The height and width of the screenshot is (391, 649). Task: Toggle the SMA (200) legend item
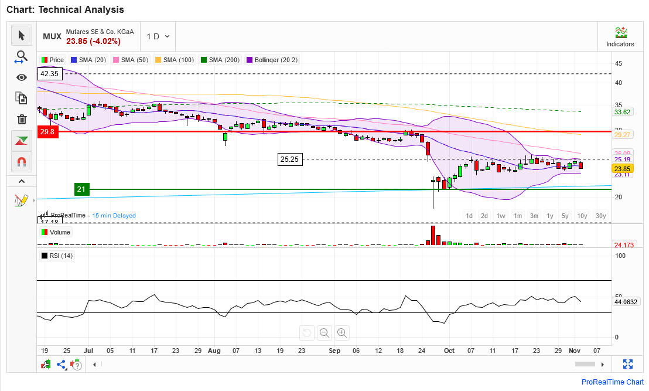point(220,60)
